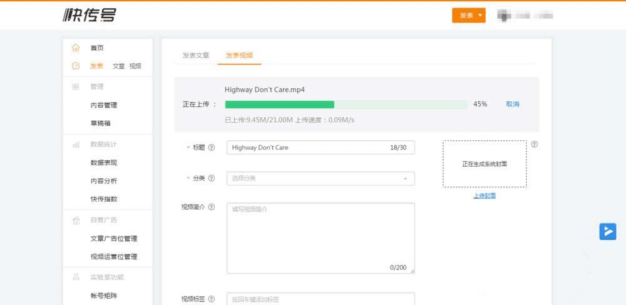Click the green upload progress bar
This screenshot has width=626, height=305.
click(x=346, y=105)
